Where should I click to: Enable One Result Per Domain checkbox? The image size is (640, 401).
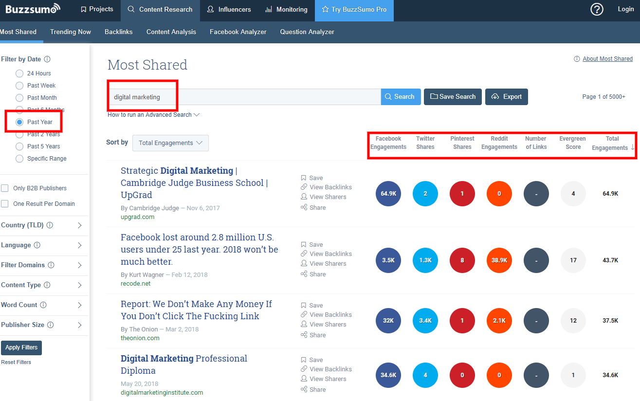(5, 204)
